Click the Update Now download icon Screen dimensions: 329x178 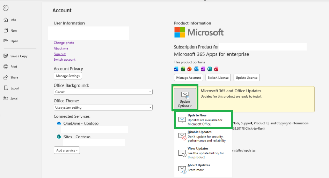tap(182, 119)
